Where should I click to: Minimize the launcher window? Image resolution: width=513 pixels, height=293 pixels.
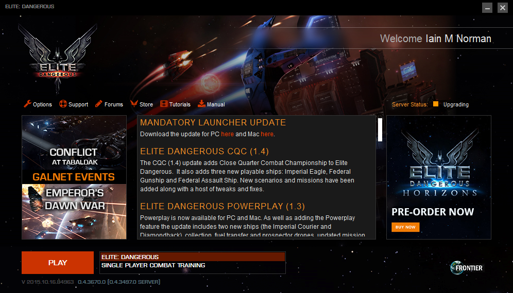tap(487, 8)
